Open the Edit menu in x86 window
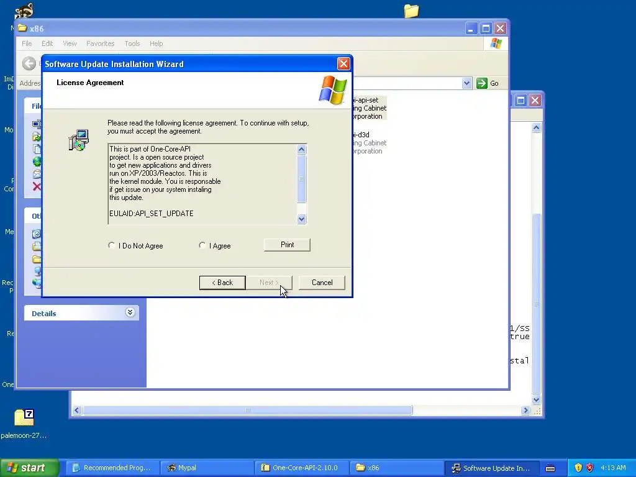This screenshot has height=477, width=636. click(47, 43)
